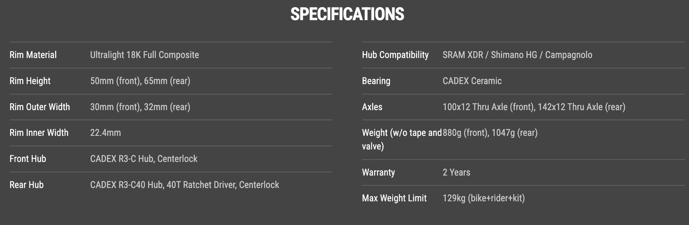Click the 129kg (bike+rider+kit) weight limit
This screenshot has height=225, width=689.
(484, 198)
